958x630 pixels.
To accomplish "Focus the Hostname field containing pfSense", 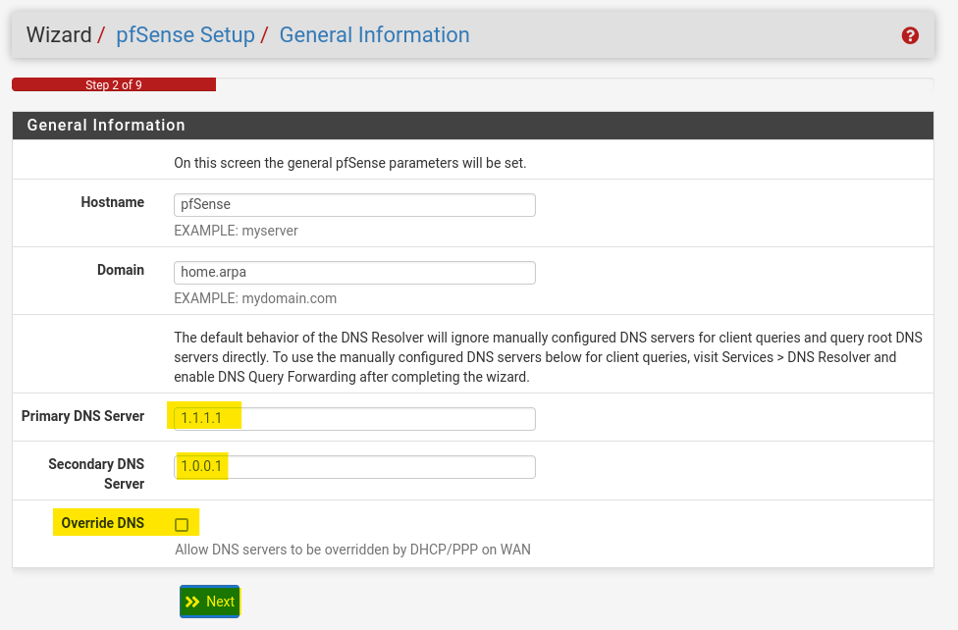I will point(354,205).
